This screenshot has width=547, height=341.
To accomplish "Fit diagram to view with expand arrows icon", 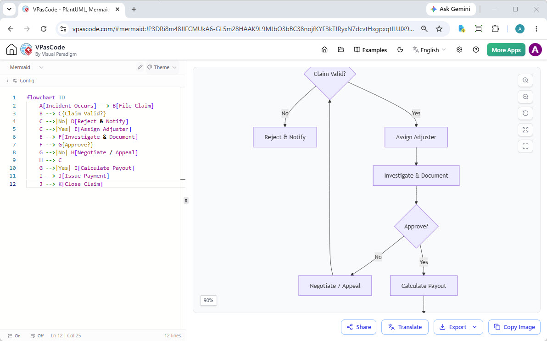I will coord(525,130).
